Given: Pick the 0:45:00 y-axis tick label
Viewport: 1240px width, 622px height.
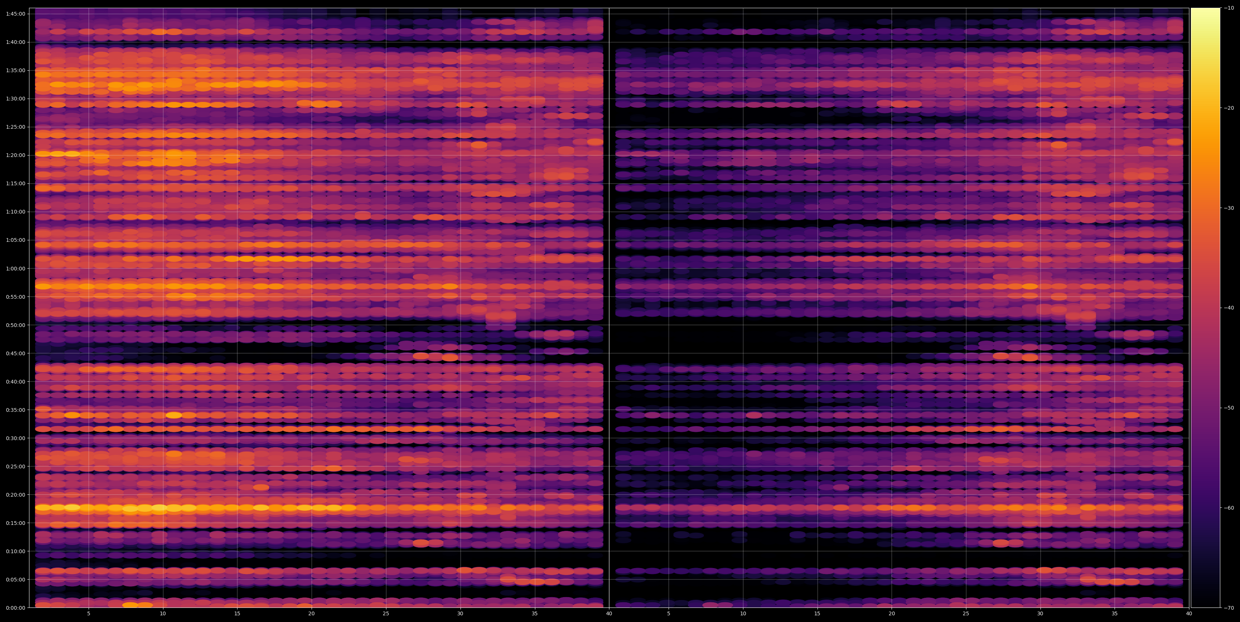Looking at the screenshot, I should 15,353.
